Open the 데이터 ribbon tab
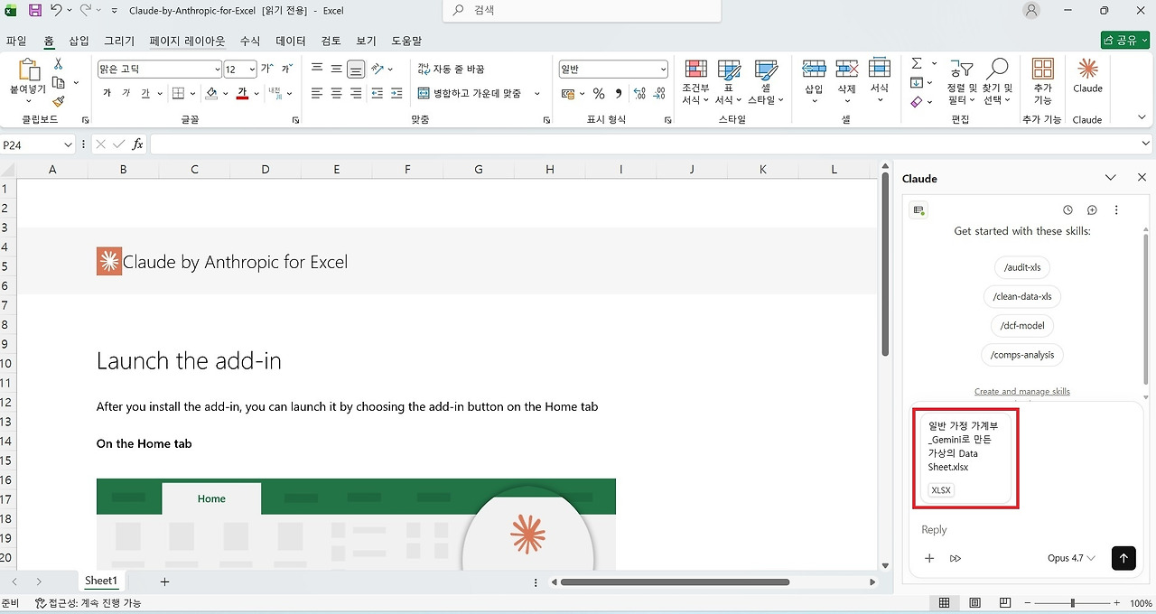This screenshot has height=614, width=1156. point(291,41)
